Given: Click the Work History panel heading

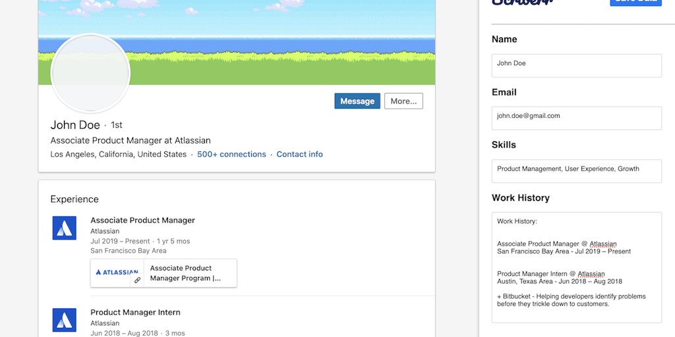Looking at the screenshot, I should click(521, 197).
